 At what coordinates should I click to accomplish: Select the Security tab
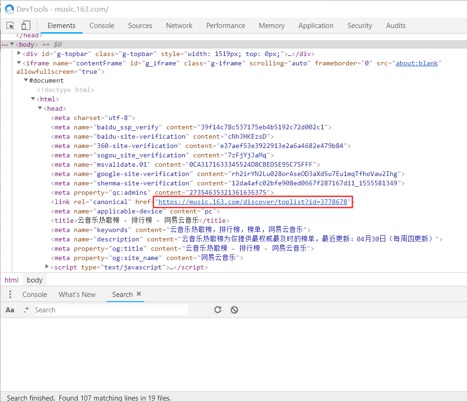coord(360,26)
